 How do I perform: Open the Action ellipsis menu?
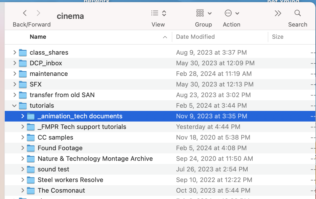point(231,13)
